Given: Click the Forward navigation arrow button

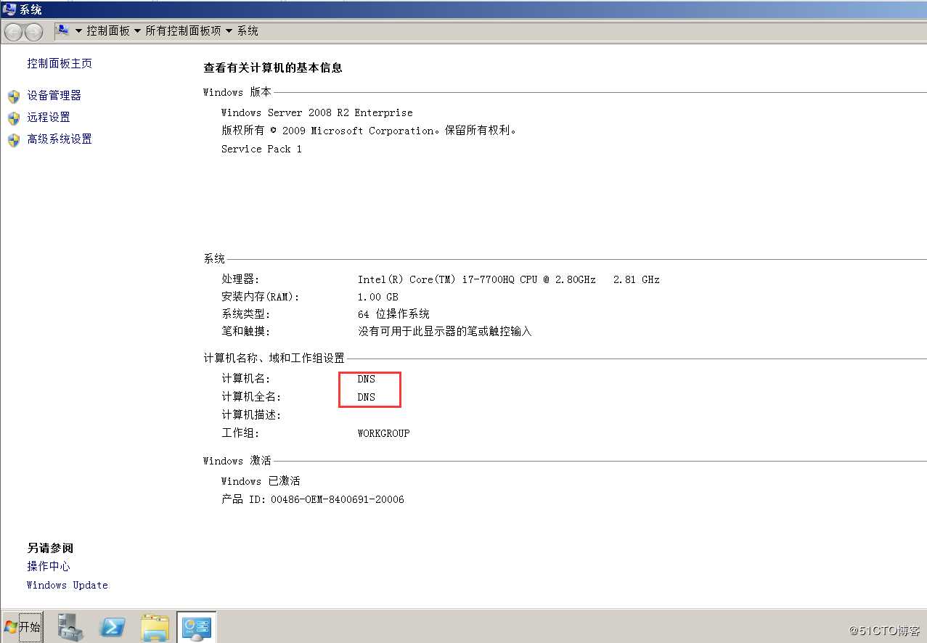Looking at the screenshot, I should [x=33, y=32].
